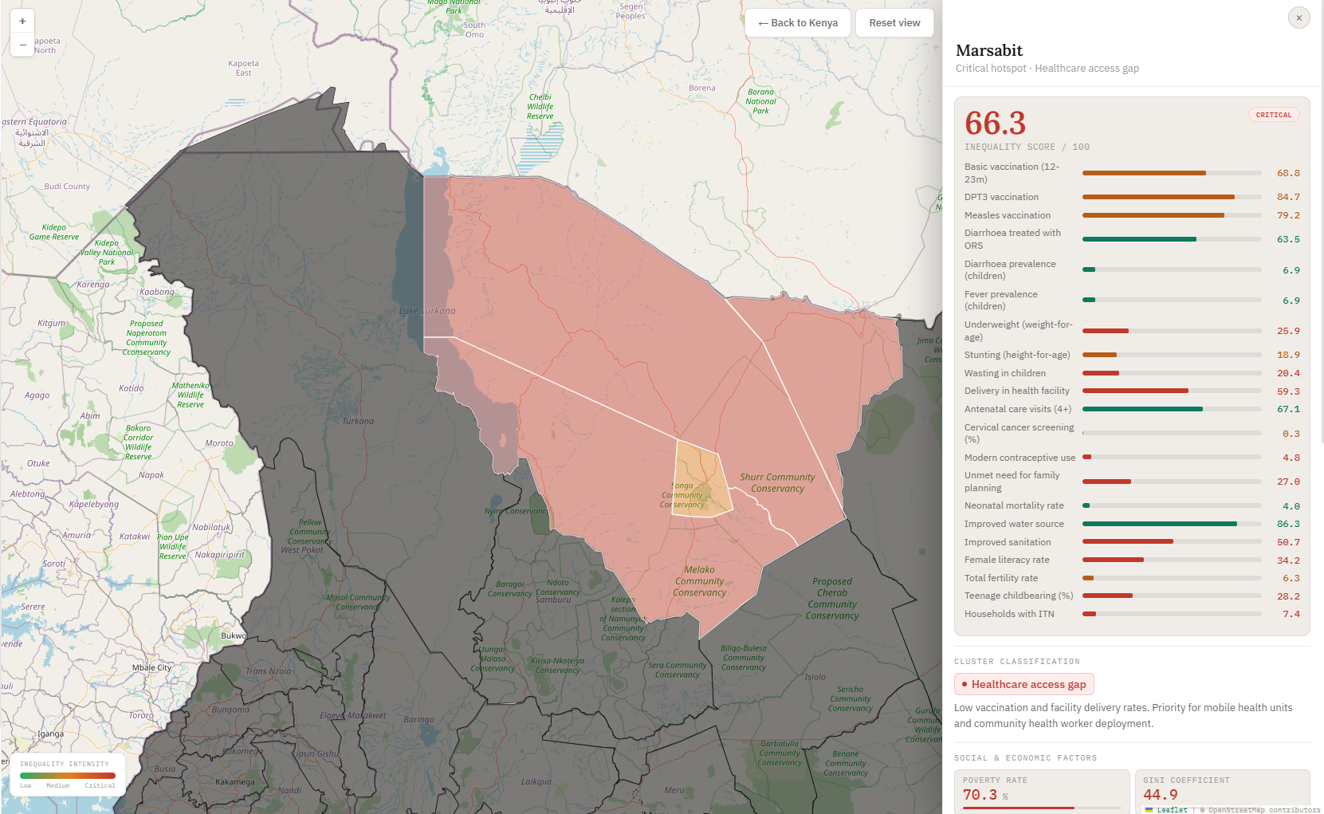
Task: Click the 'Cluster Classification' section heading
Action: click(1017, 662)
